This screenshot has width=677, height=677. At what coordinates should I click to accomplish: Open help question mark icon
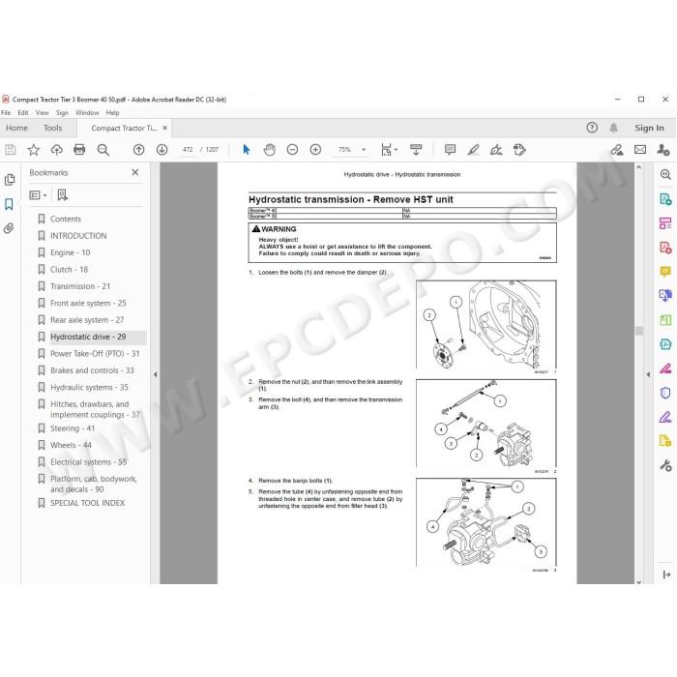tap(592, 128)
